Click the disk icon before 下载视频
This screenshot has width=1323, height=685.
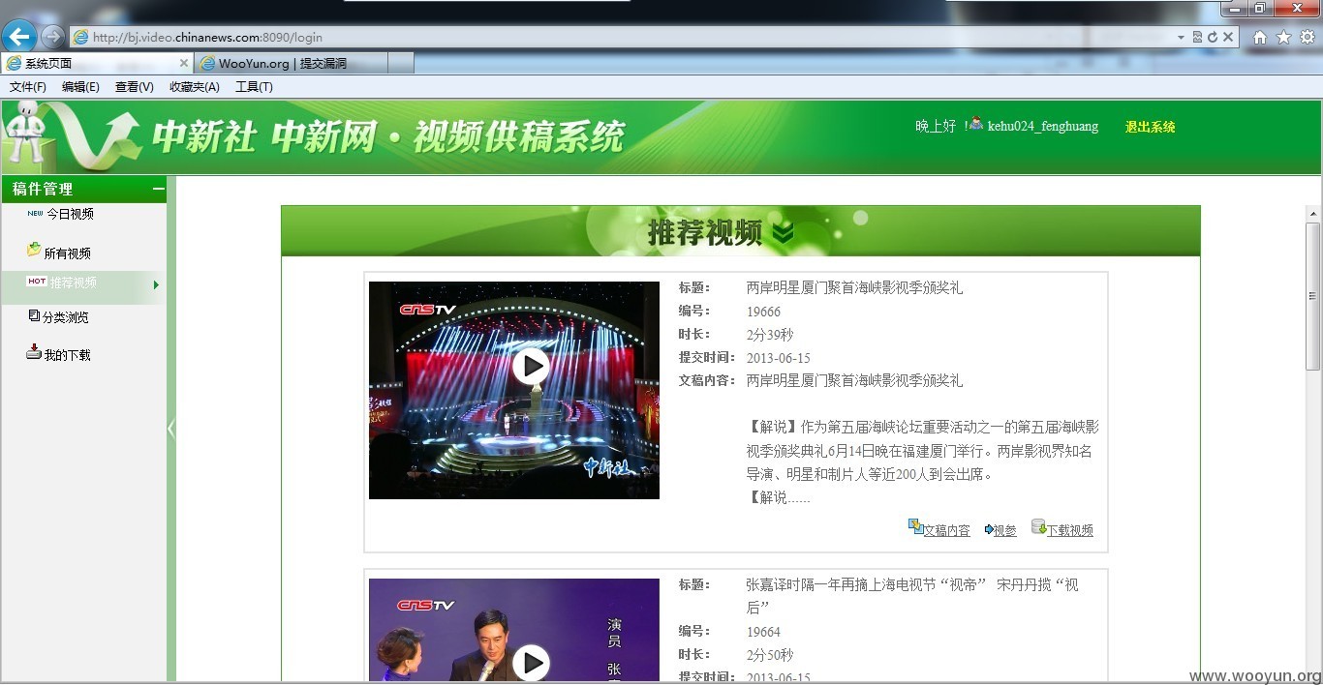(x=1038, y=527)
